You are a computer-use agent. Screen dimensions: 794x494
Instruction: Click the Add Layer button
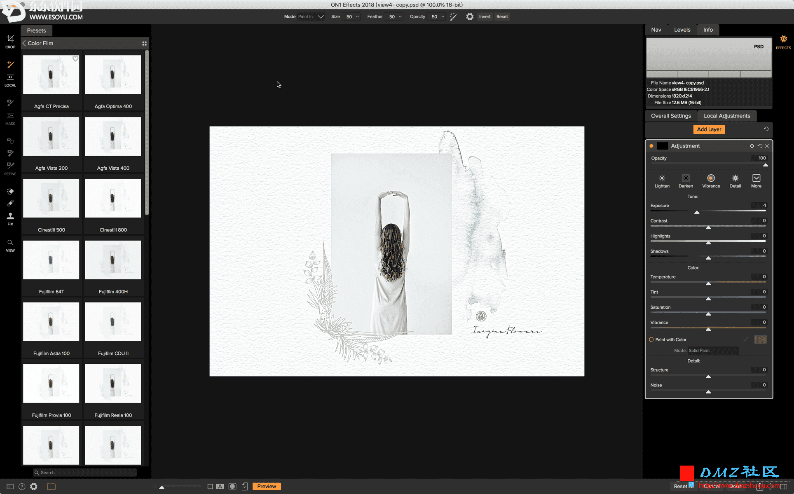709,129
